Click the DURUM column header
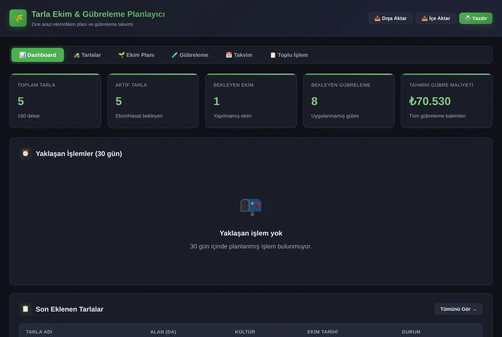 tap(411, 332)
